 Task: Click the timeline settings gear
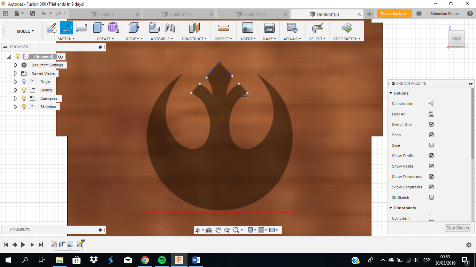point(469,245)
